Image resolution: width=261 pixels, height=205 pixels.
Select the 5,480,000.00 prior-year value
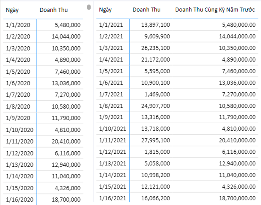coord(239,25)
